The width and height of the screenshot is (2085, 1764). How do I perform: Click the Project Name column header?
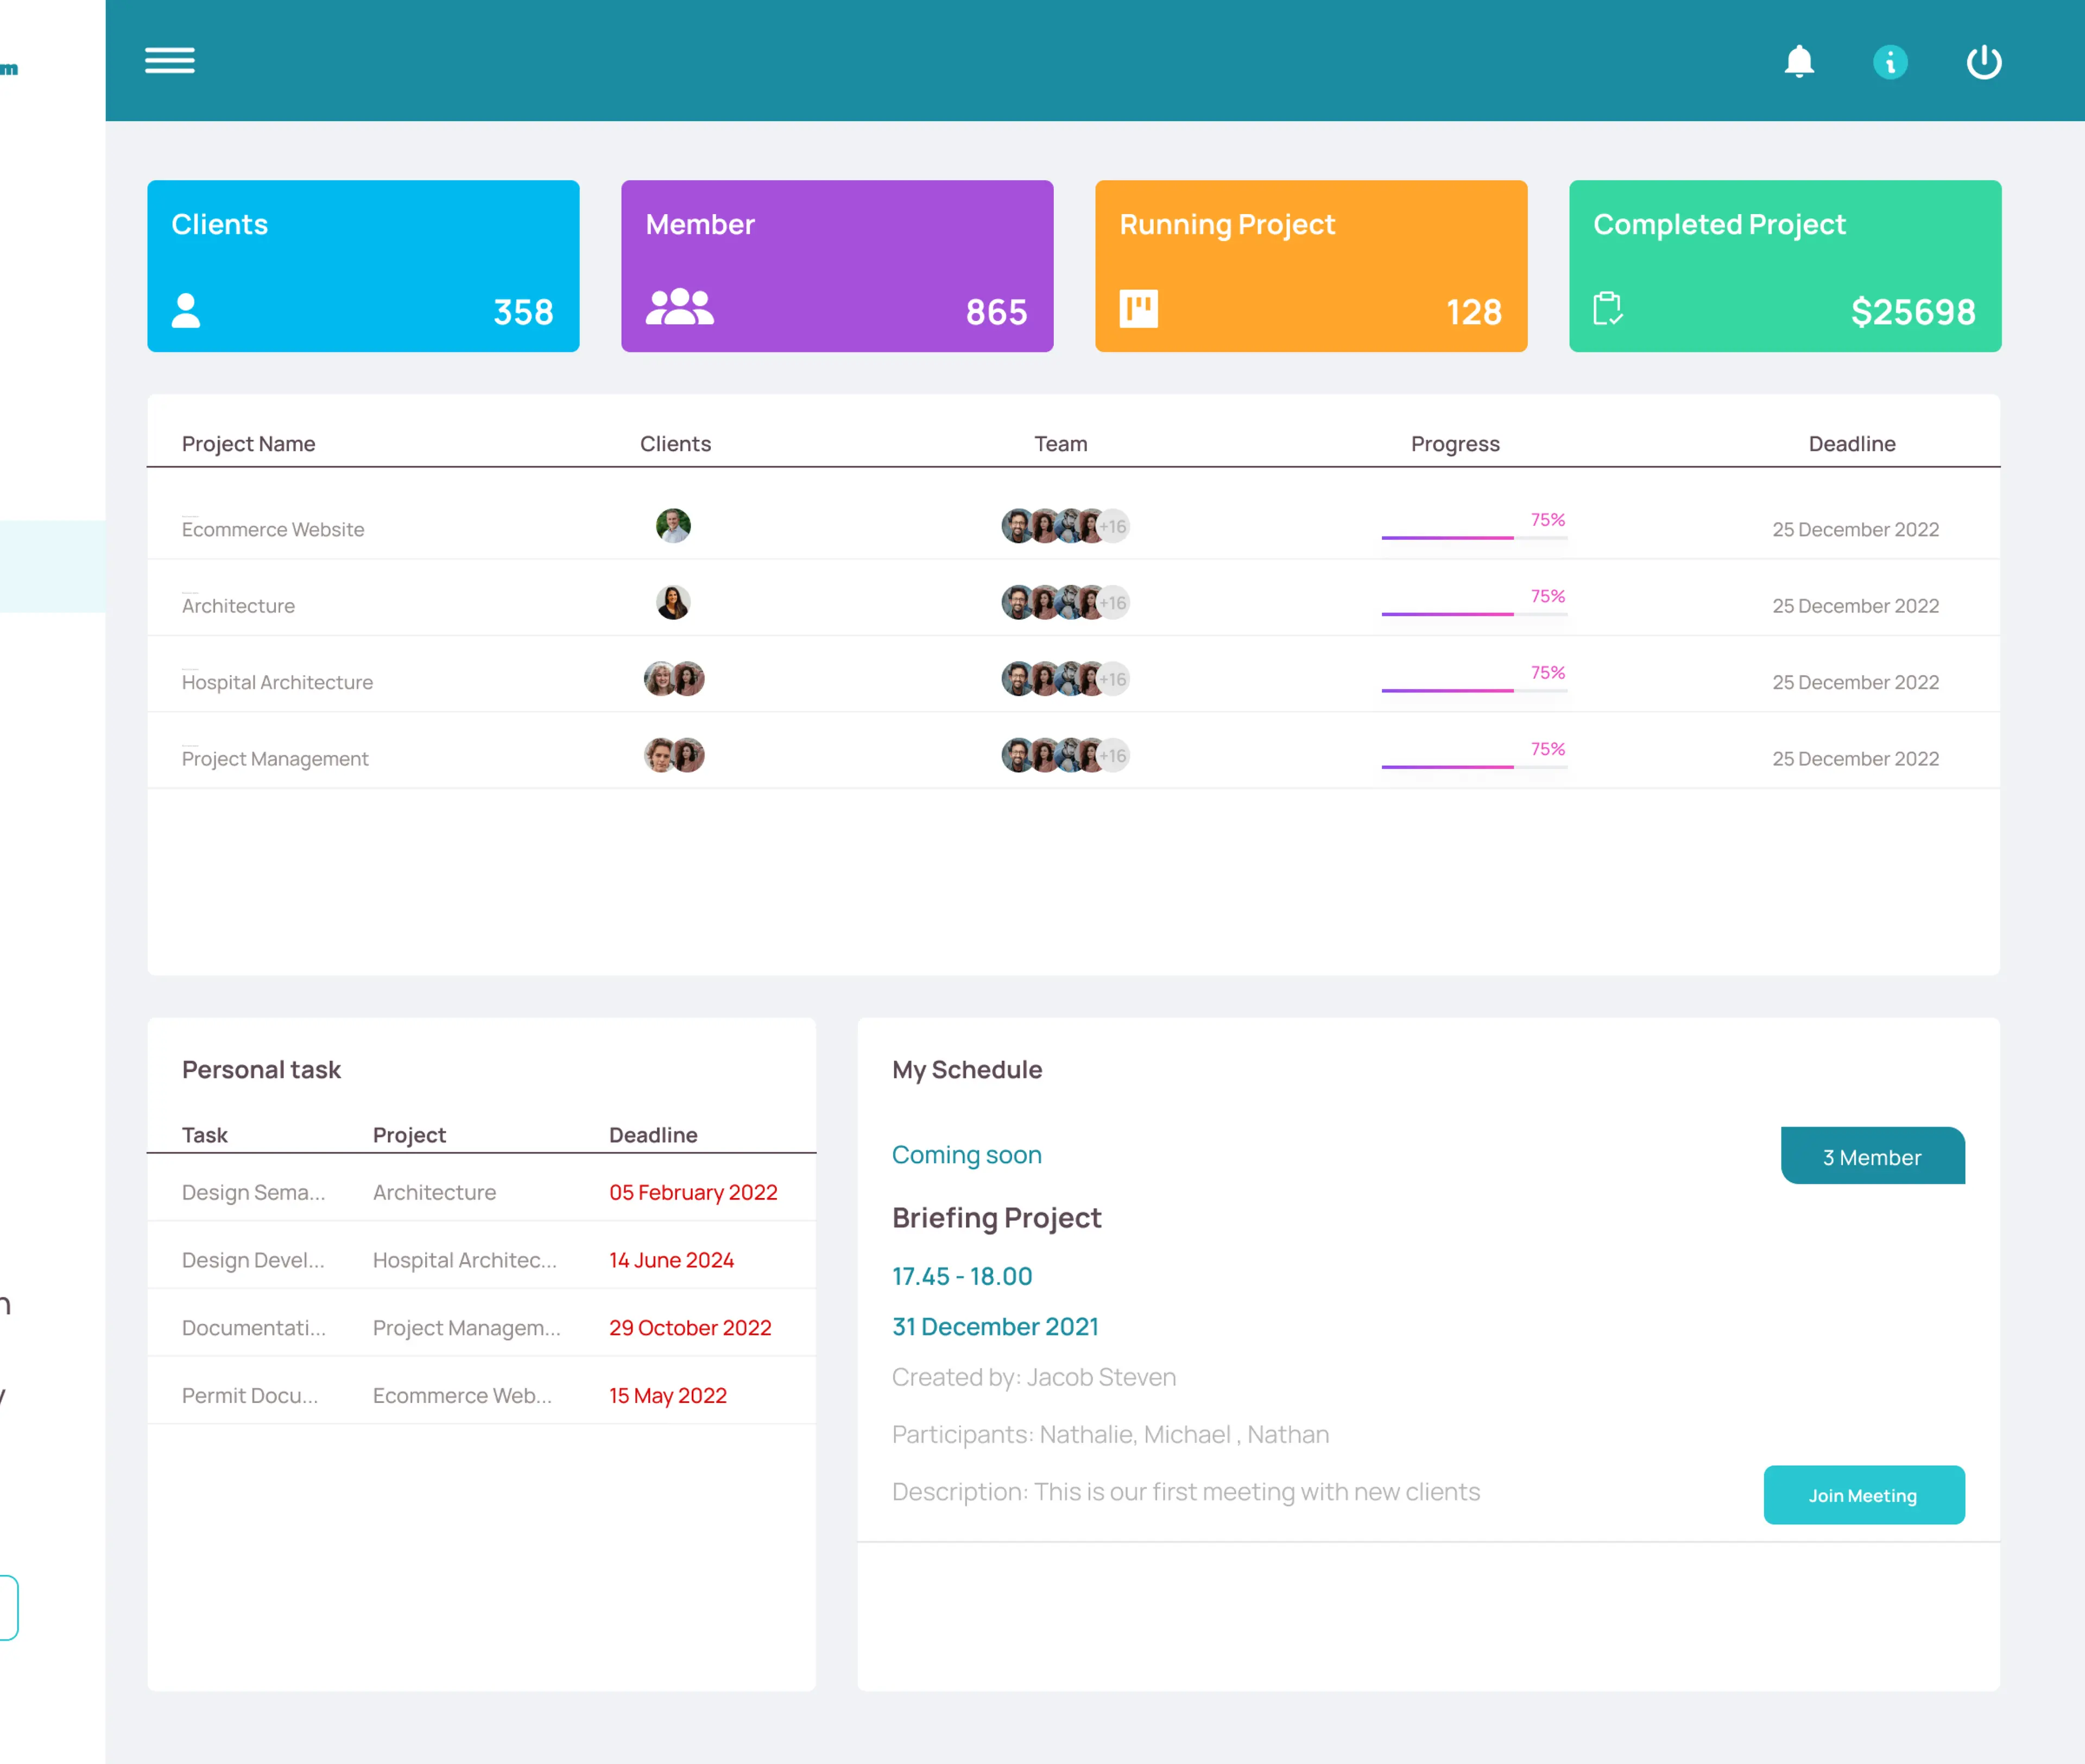(x=248, y=444)
